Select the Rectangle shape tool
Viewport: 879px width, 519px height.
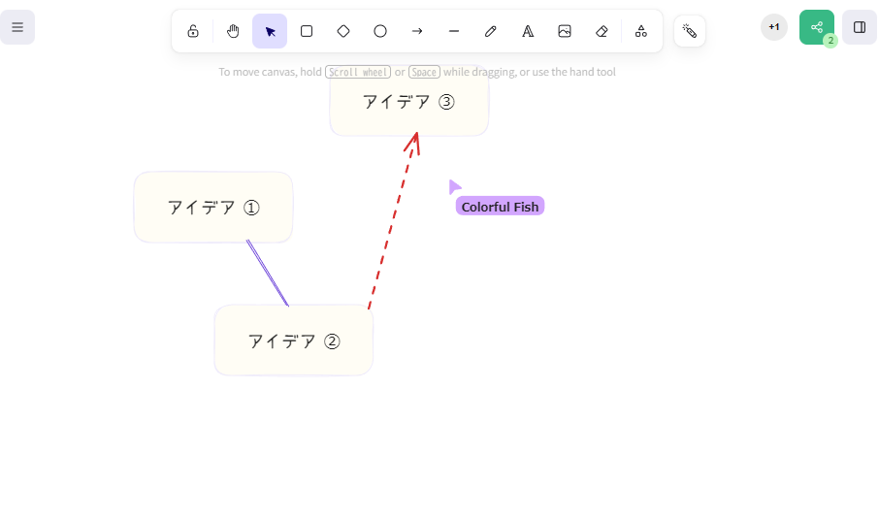pyautogui.click(x=307, y=31)
